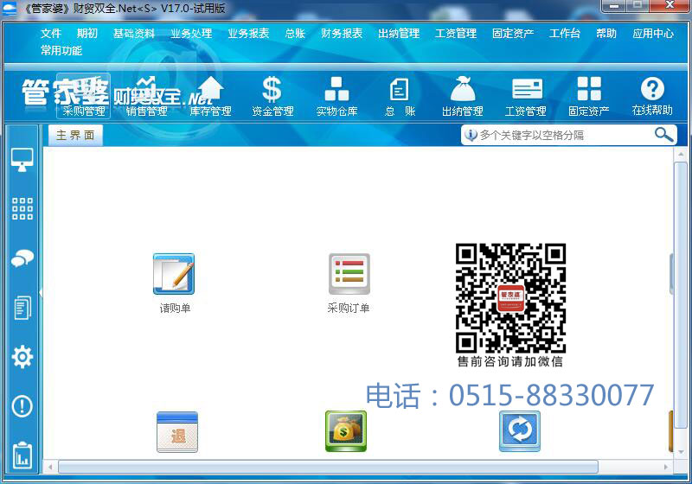
Task: Click the vertical scrollbar up arrow
Action: [x=680, y=155]
